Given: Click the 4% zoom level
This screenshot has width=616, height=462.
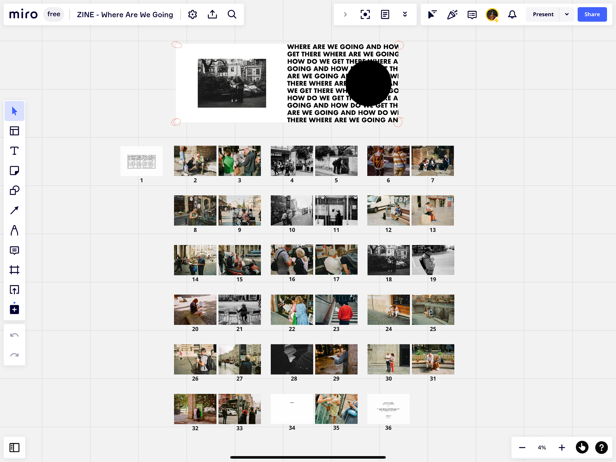Looking at the screenshot, I should pyautogui.click(x=542, y=448).
